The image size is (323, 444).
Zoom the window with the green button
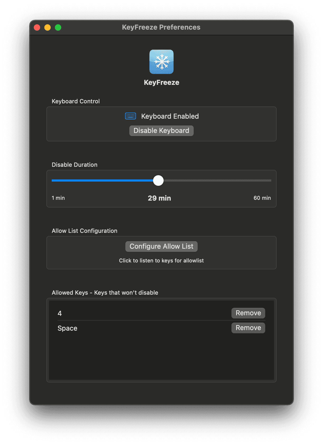[58, 27]
